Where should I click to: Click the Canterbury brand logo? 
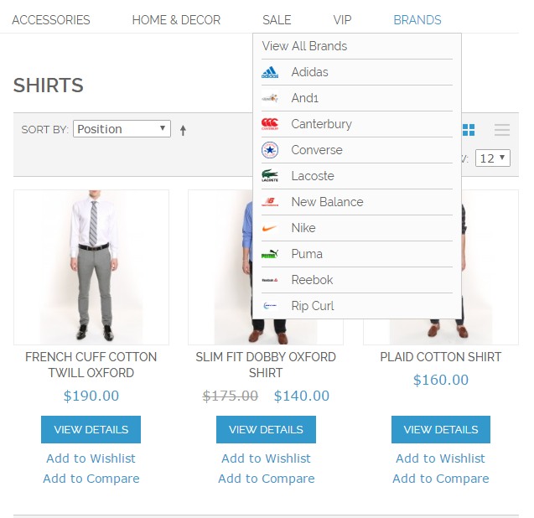[270, 124]
